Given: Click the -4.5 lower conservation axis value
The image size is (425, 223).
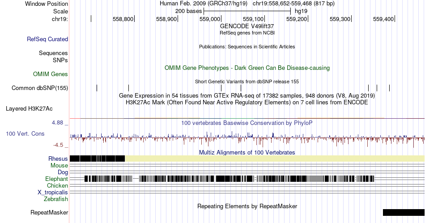Looking at the screenshot, I should [x=58, y=145].
